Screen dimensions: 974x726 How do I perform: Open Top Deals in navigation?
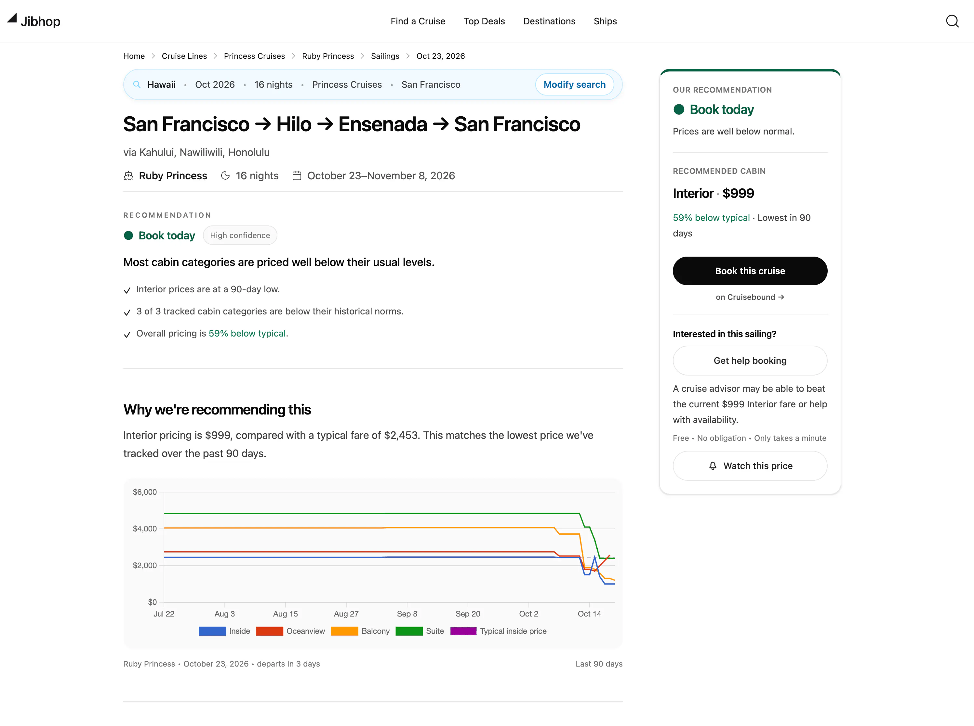484,21
